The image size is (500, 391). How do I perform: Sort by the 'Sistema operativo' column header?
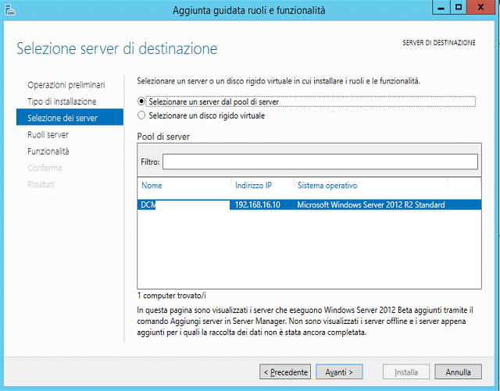[x=327, y=186]
